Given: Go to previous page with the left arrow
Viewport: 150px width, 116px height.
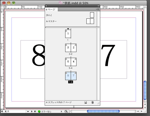Looking at the screenshot, I should pyautogui.click(x=5, y=111).
